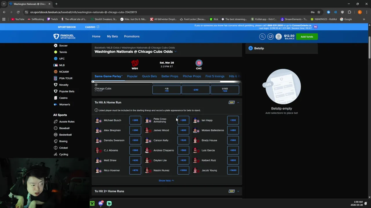Select the MLB icon in sidebar
Image resolution: width=371 pixels, height=208 pixels.
pos(56,65)
